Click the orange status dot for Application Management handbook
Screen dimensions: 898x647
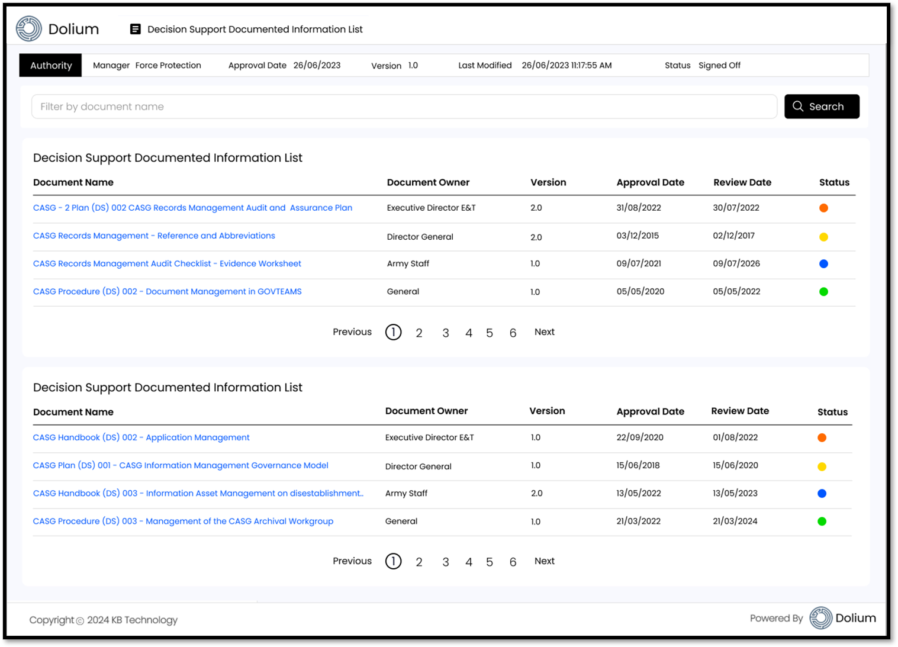[822, 437]
